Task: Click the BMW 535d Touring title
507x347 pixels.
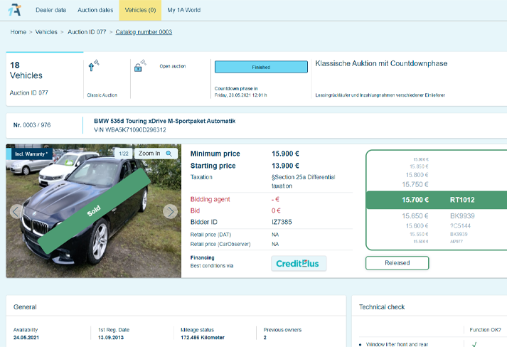Action: coord(164,121)
